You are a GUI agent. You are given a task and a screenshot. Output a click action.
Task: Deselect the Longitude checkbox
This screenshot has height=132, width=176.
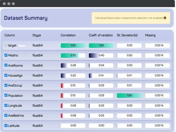6,105
